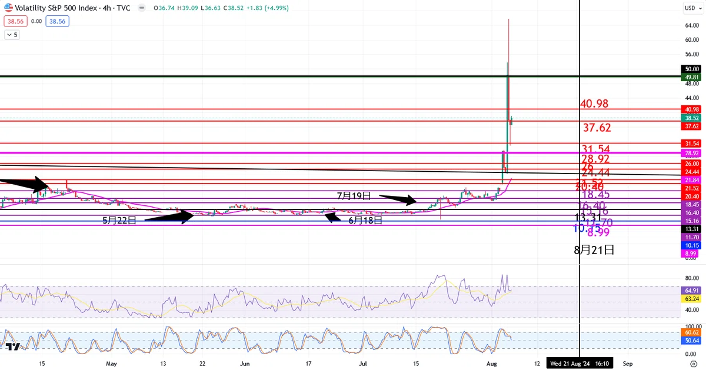The width and height of the screenshot is (706, 370).
Task: Click the 44.00 price scale value
Action: 691,98
